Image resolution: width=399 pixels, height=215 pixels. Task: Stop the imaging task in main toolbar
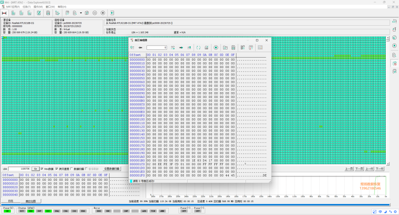click(x=103, y=13)
